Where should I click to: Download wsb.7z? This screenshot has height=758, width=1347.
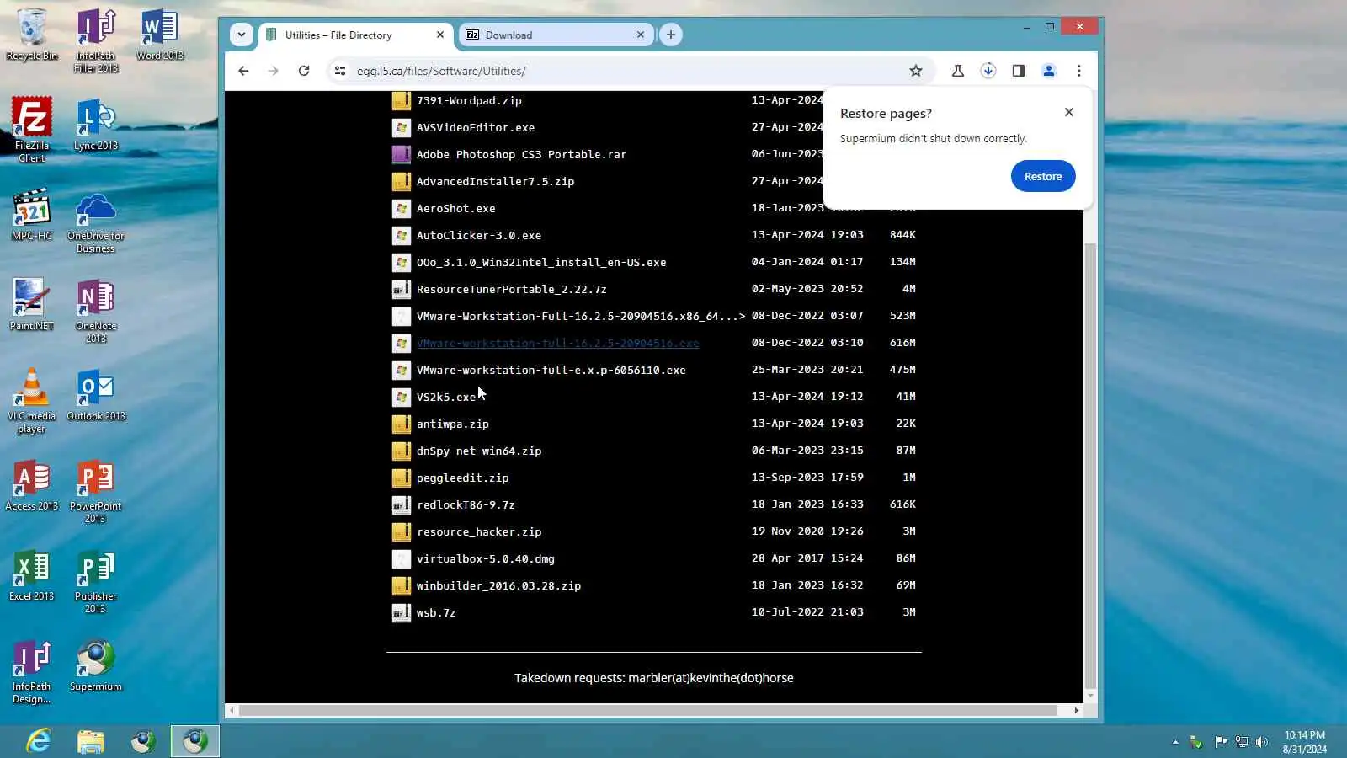click(436, 612)
